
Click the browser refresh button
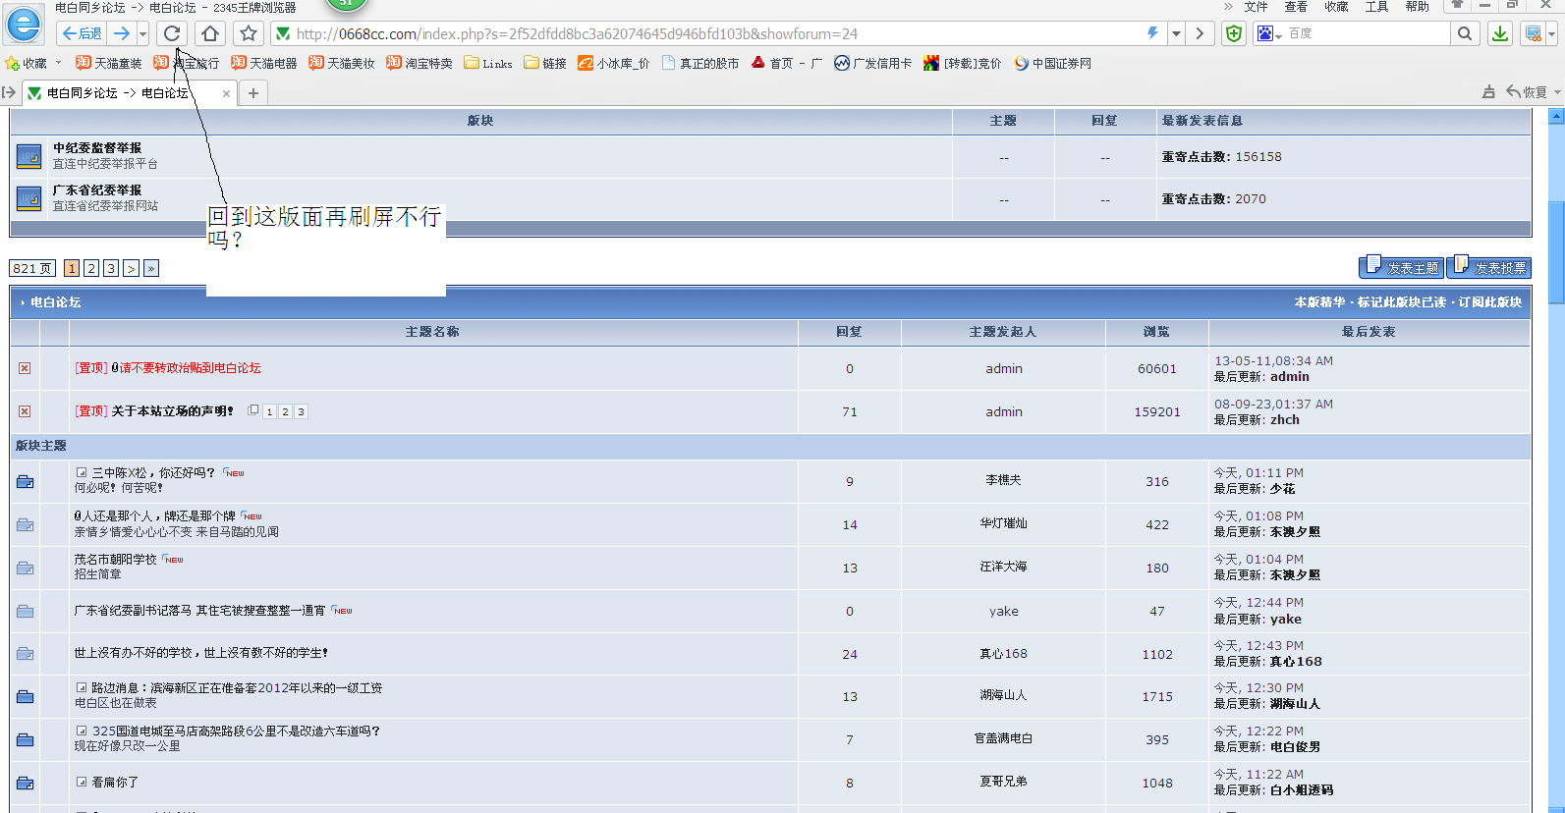tap(172, 33)
